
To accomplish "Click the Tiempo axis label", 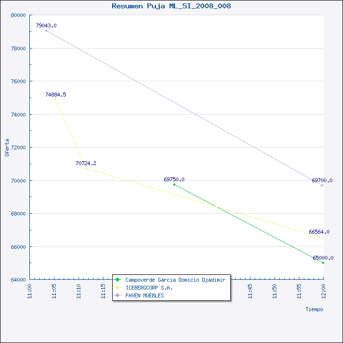I will [x=315, y=309].
